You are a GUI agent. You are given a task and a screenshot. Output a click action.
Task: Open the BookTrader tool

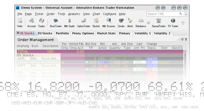coord(56,23)
